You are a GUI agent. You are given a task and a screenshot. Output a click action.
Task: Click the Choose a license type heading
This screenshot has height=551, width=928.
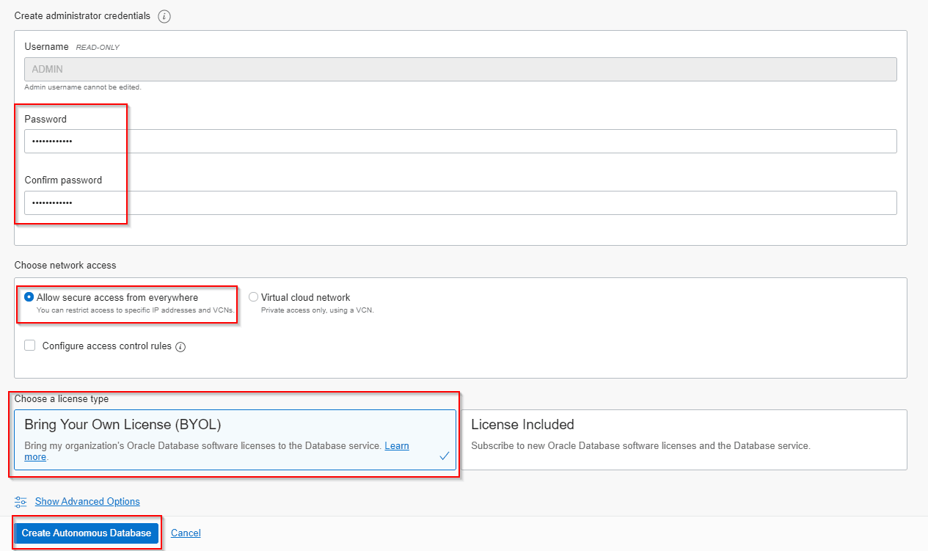tap(62, 399)
